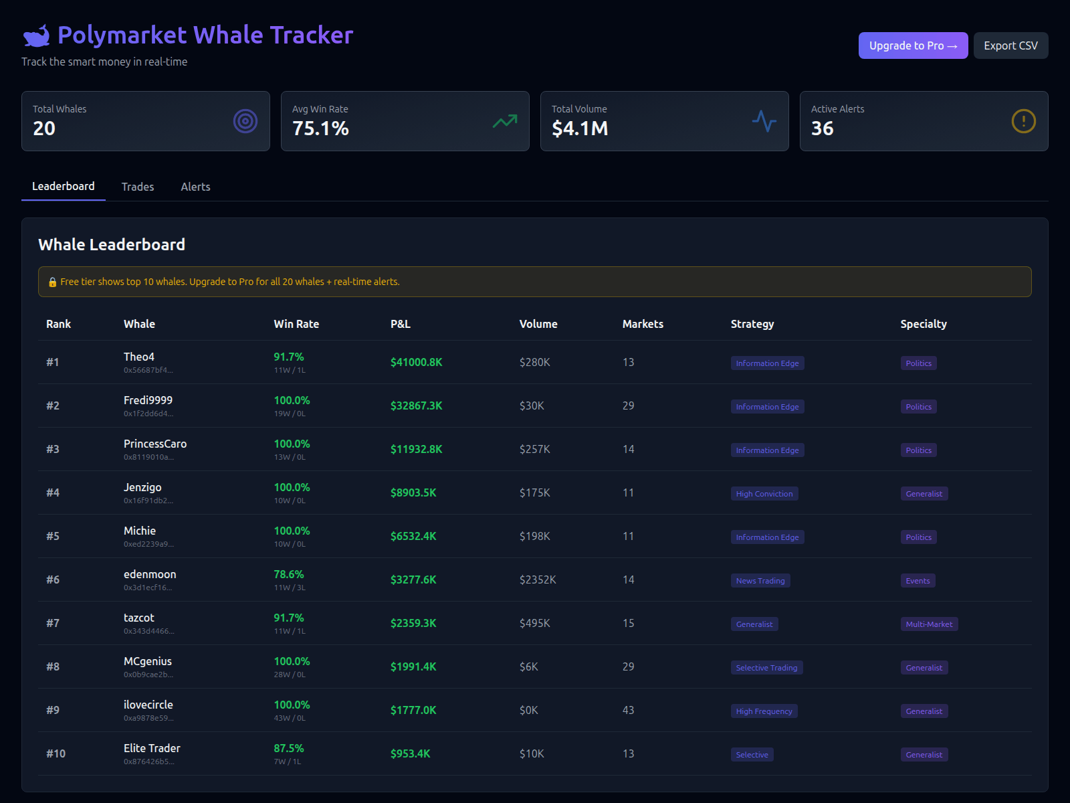Click the whale logo icon
This screenshot has height=803, width=1070.
coord(36,35)
